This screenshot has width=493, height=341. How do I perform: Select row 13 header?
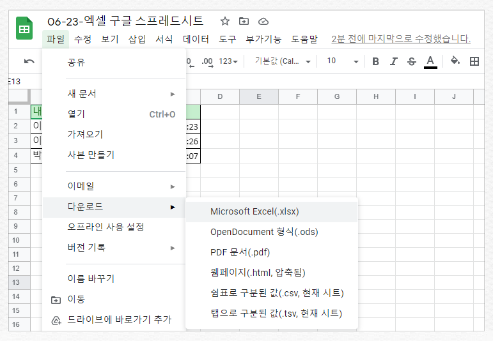point(19,282)
